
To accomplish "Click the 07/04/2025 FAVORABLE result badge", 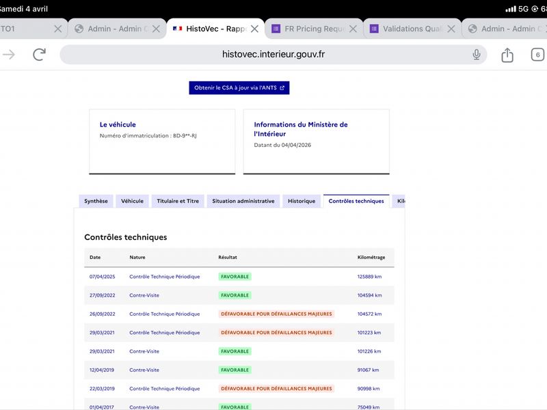I will click(x=235, y=277).
